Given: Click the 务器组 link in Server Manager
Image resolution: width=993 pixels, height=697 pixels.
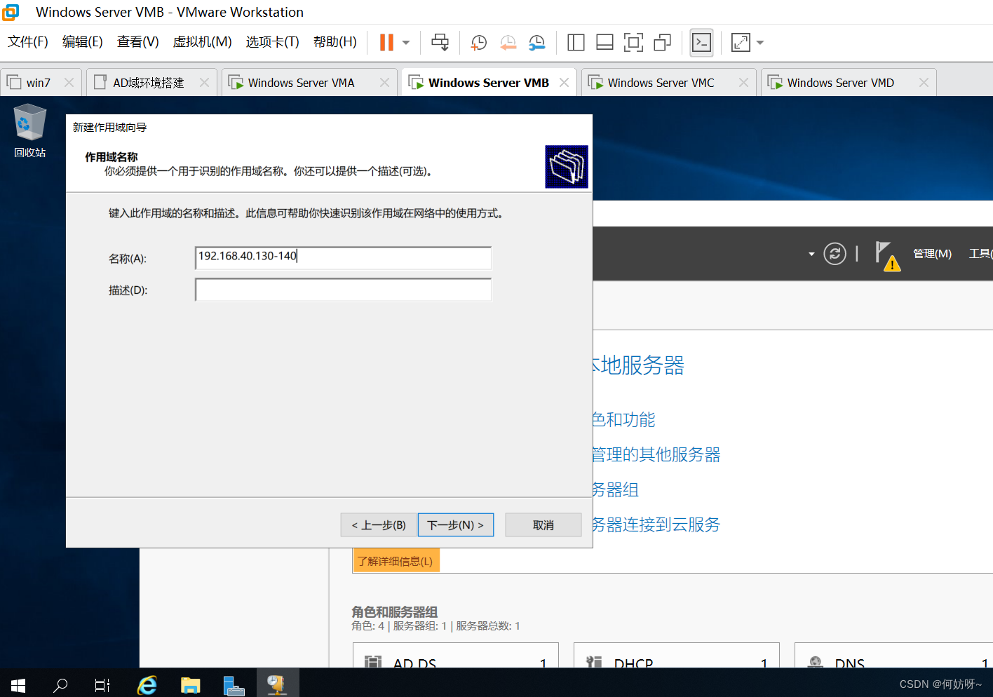Looking at the screenshot, I should tap(616, 489).
